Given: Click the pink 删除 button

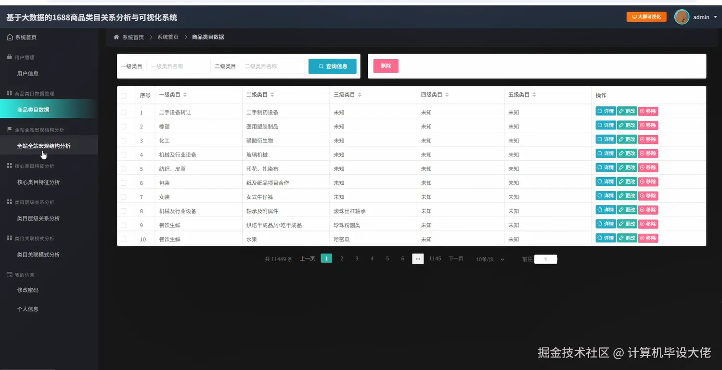Looking at the screenshot, I should (385, 66).
